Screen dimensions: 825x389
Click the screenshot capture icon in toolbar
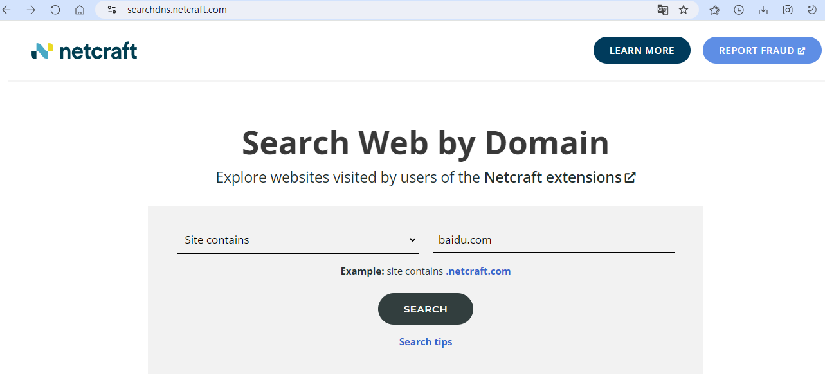pyautogui.click(x=788, y=10)
